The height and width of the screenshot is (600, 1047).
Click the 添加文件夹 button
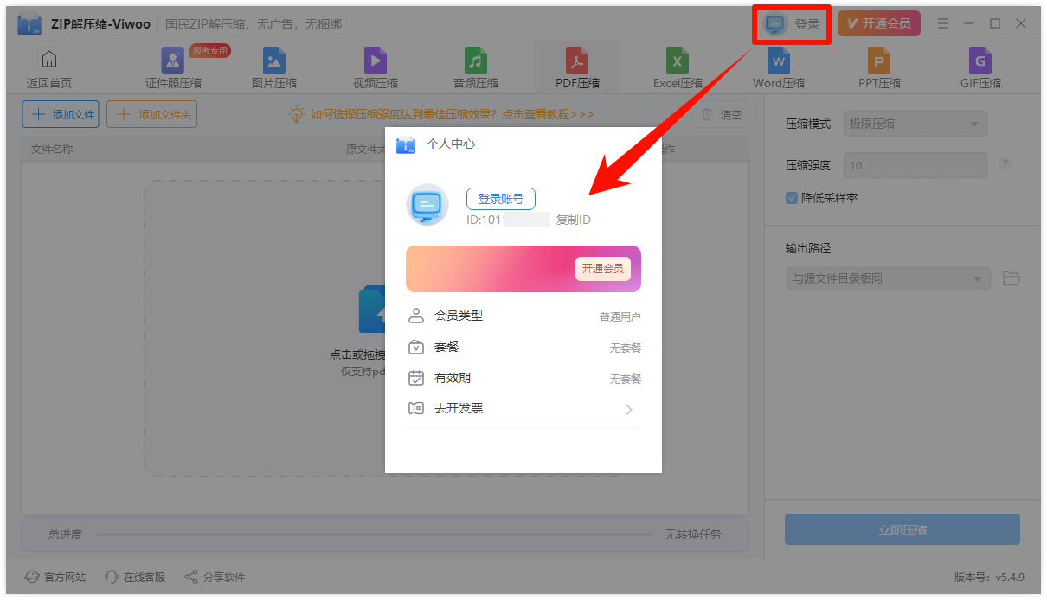click(151, 114)
